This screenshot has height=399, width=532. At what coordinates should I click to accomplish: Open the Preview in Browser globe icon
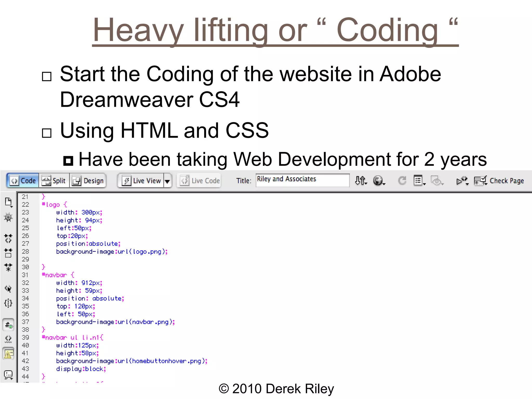[378, 181]
